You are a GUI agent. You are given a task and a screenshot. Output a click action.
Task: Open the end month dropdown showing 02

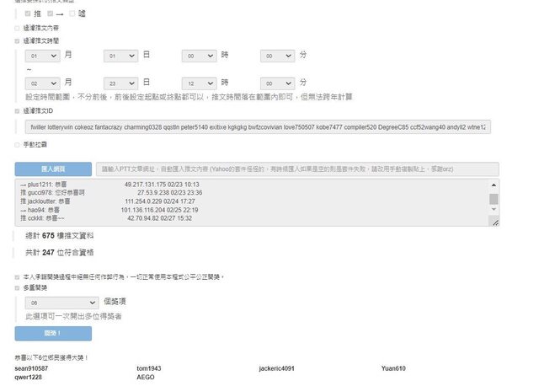(x=43, y=83)
